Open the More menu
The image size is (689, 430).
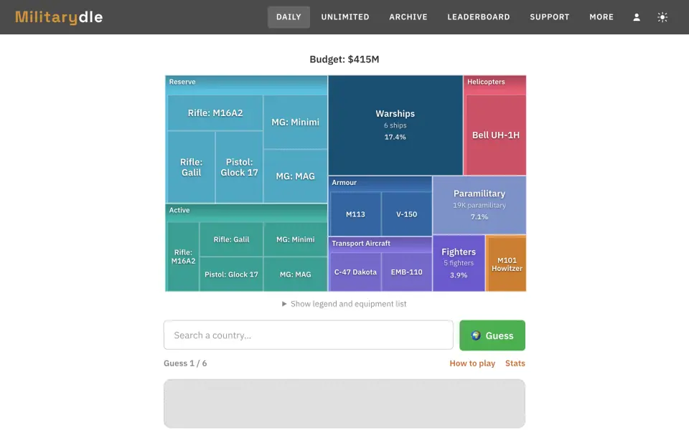click(601, 17)
